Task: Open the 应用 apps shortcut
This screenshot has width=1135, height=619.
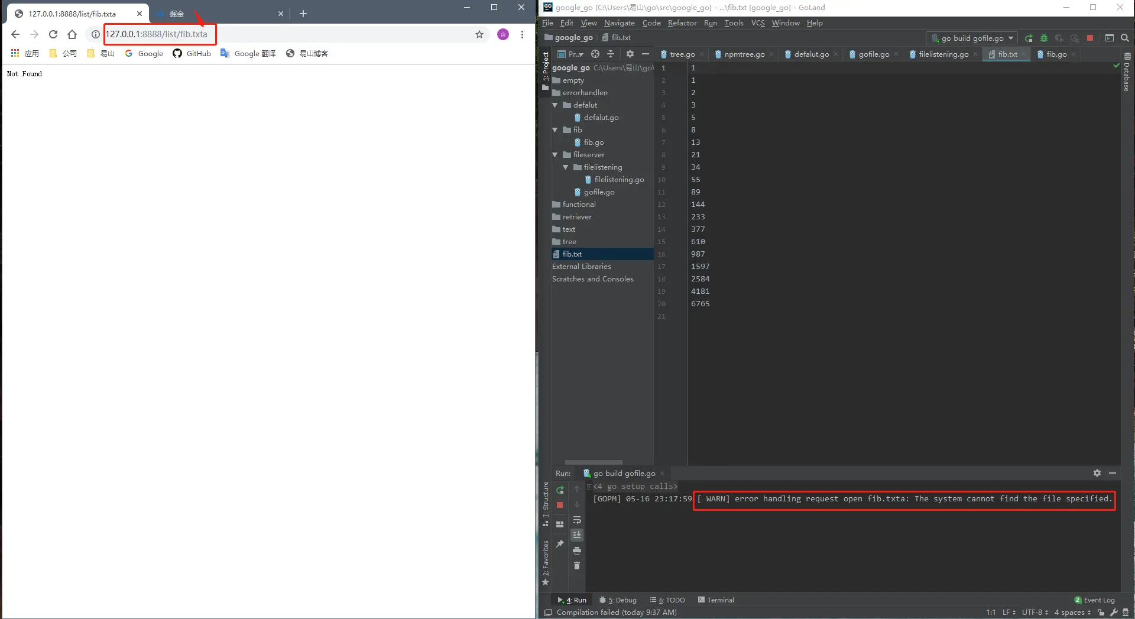Action: tap(25, 53)
